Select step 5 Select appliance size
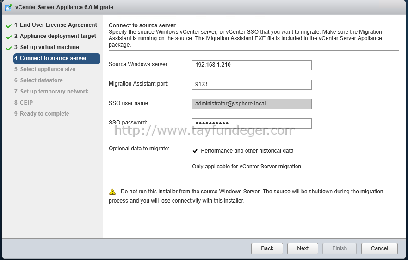This screenshot has width=408, height=260. coord(45,69)
